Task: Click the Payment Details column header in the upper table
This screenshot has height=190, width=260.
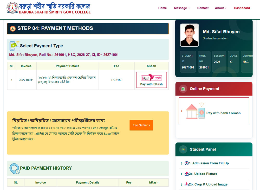Action: (68, 66)
